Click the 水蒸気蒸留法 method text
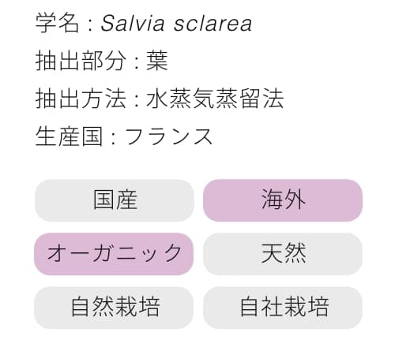Screen dimensions: 395x347 pyautogui.click(x=215, y=99)
